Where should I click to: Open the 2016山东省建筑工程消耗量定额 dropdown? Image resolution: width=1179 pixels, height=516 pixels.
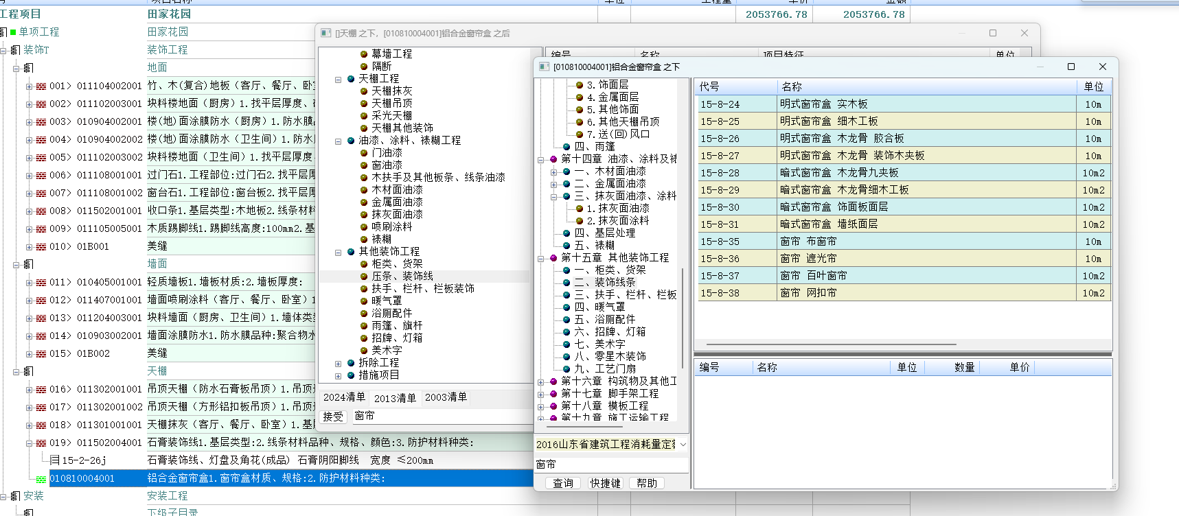pos(683,445)
